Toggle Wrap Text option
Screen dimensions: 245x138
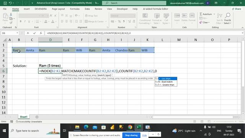pos(91,16)
